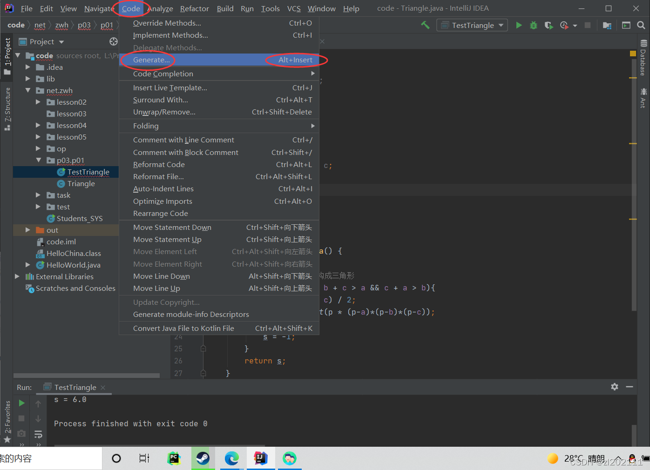Toggle fold marker at line 25
The height and width of the screenshot is (470, 650).
pos(203,349)
